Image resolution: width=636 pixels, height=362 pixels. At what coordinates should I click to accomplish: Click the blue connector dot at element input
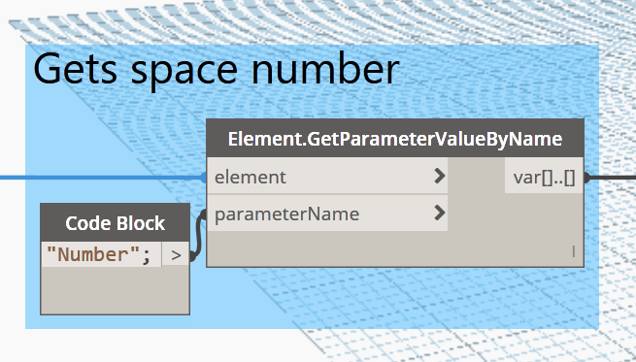[x=204, y=178]
